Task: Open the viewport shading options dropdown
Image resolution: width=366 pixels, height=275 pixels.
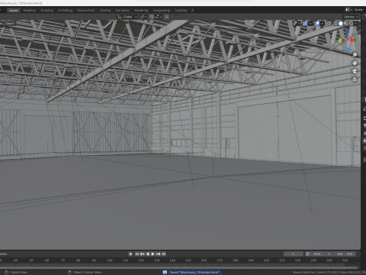Action: 356,24
